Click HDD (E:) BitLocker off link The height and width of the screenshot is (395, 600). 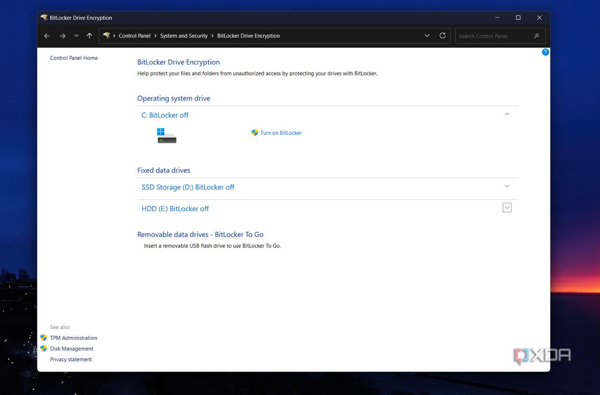click(x=175, y=209)
